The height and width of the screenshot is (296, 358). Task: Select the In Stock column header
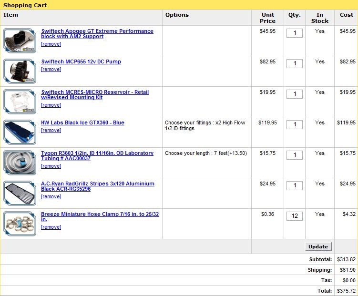click(320, 18)
